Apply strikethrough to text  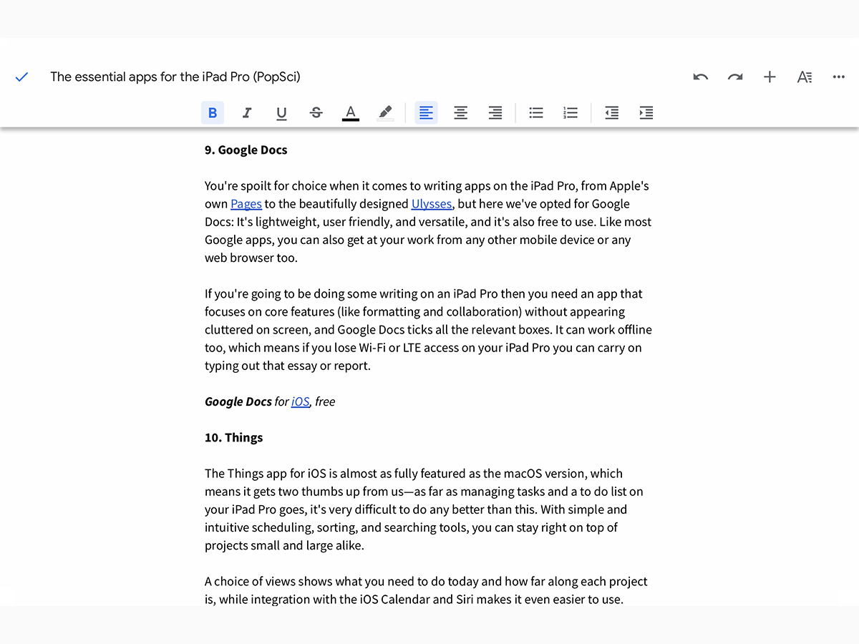tap(316, 112)
